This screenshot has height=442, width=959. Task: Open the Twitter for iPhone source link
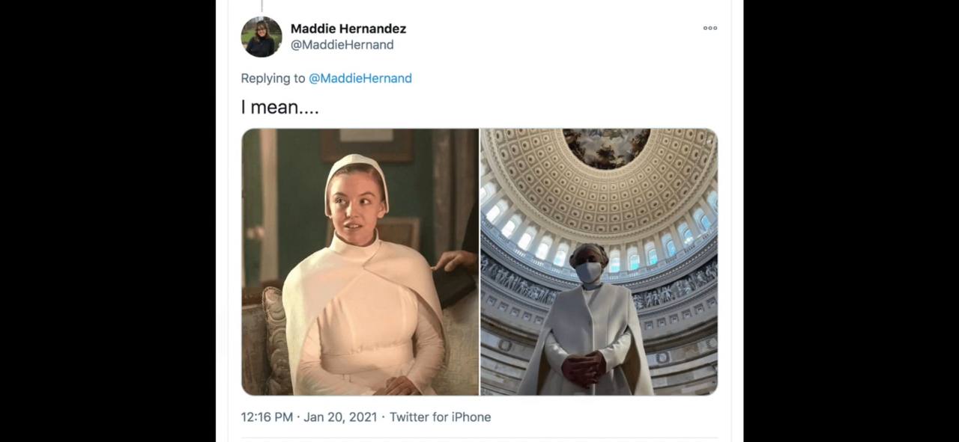[440, 417]
